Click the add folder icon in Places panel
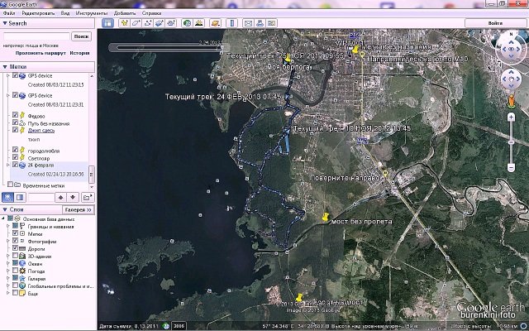Screen dimensions: 529x331 pyautogui.click(x=88, y=197)
